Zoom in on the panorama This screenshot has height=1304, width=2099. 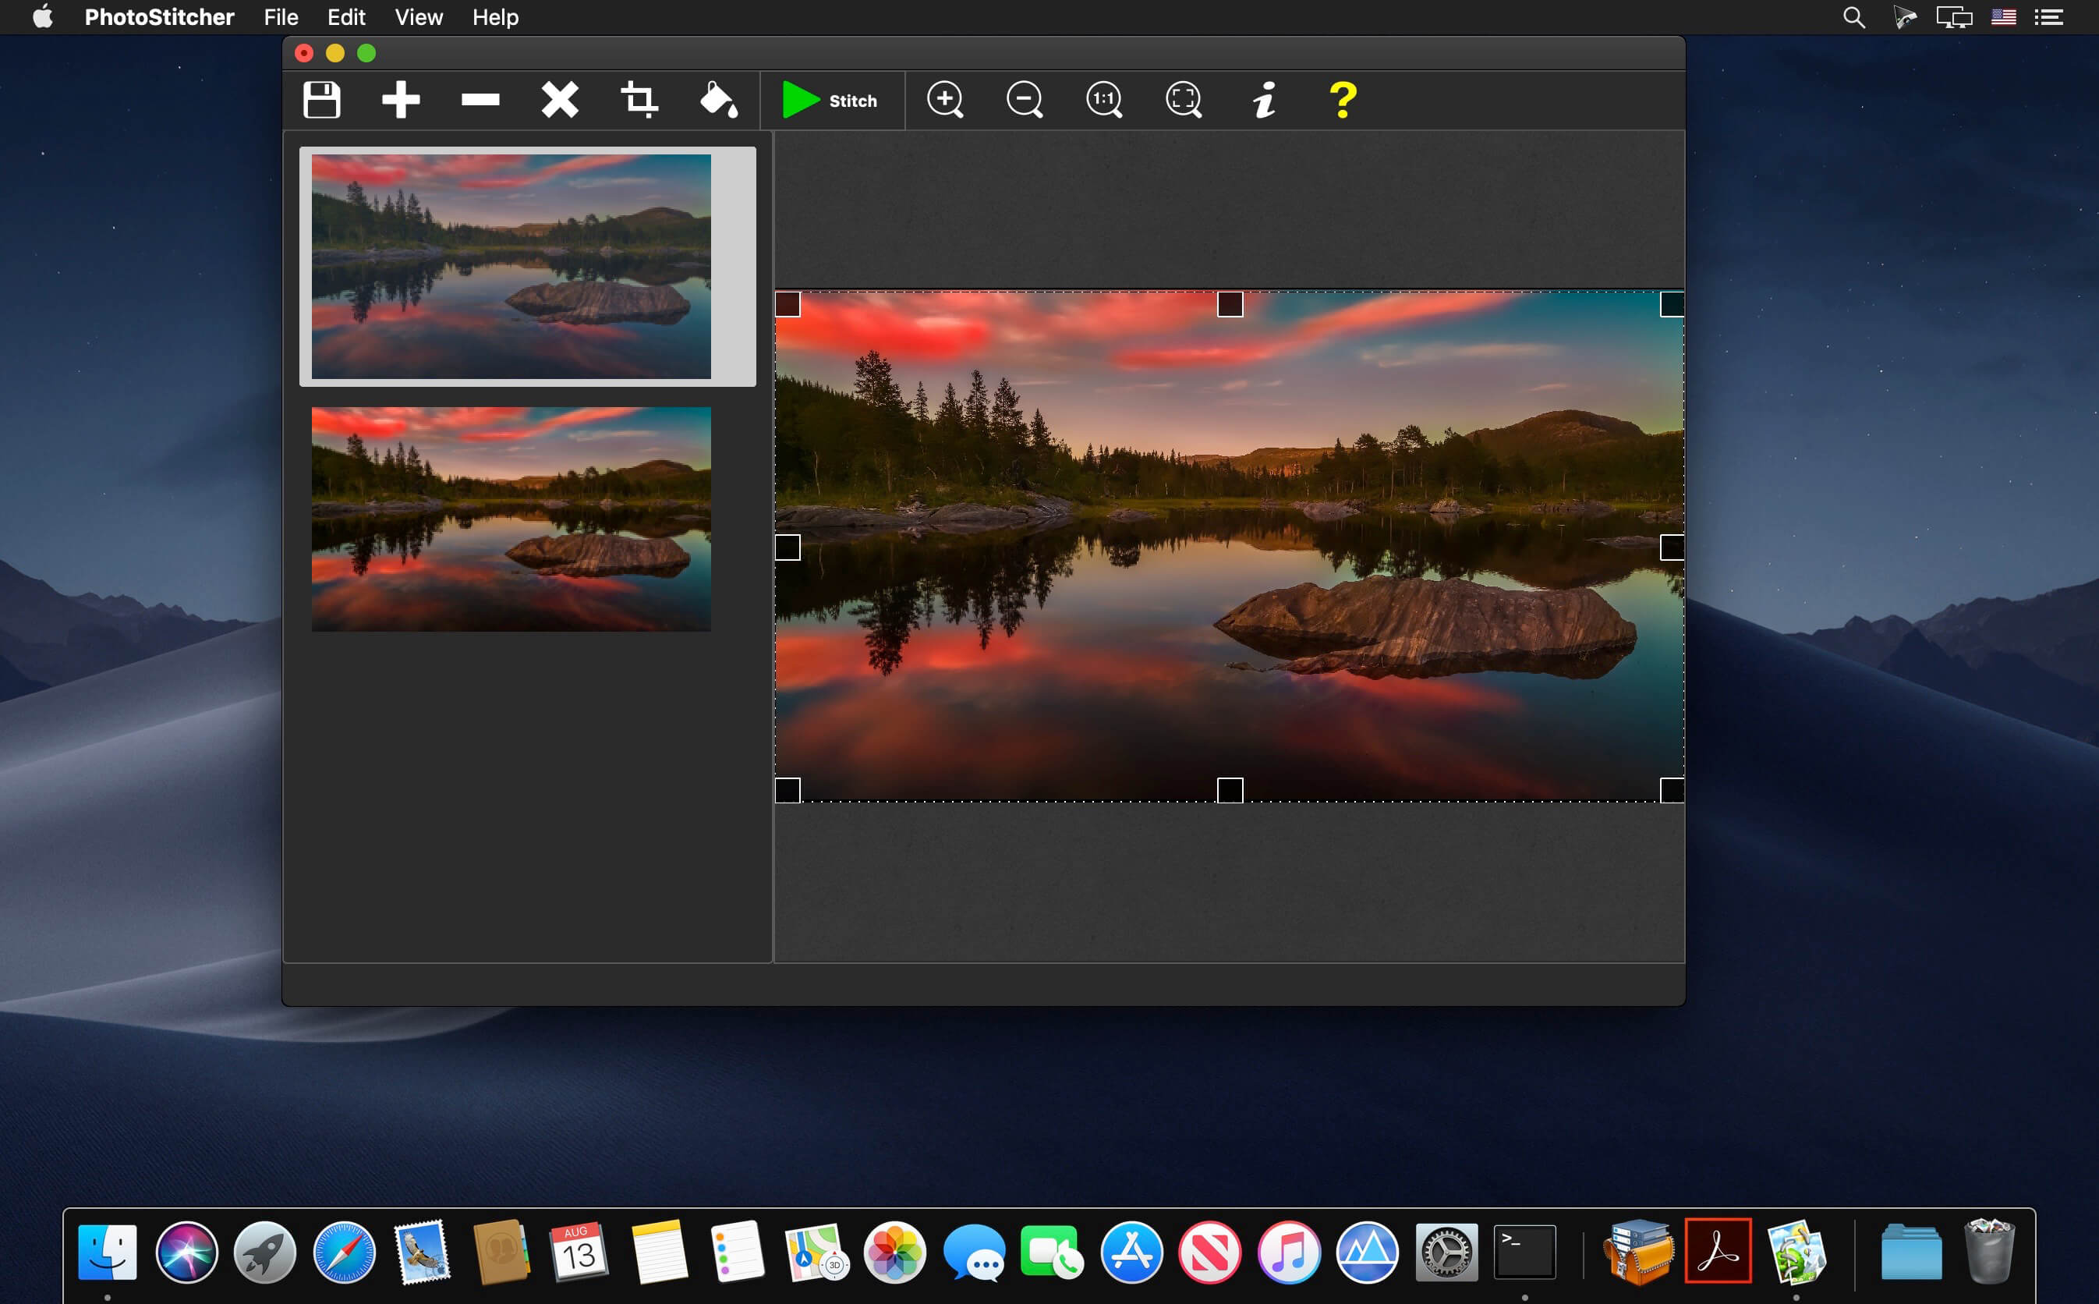(945, 100)
